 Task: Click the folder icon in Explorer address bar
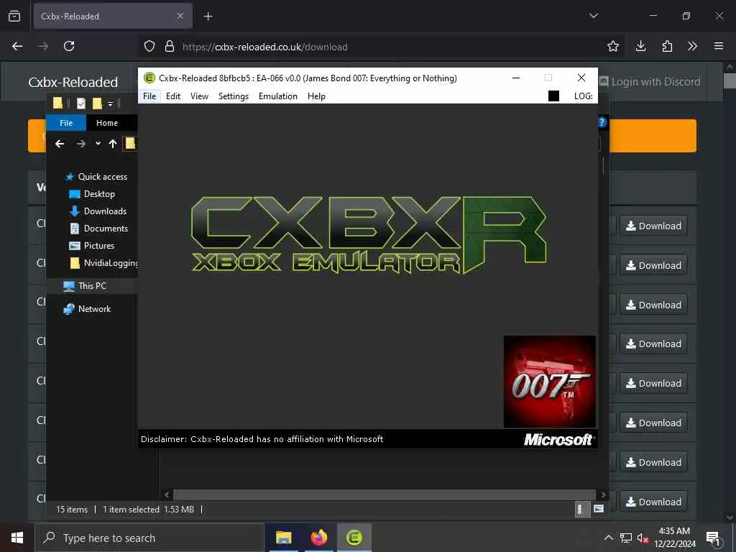[x=130, y=144]
